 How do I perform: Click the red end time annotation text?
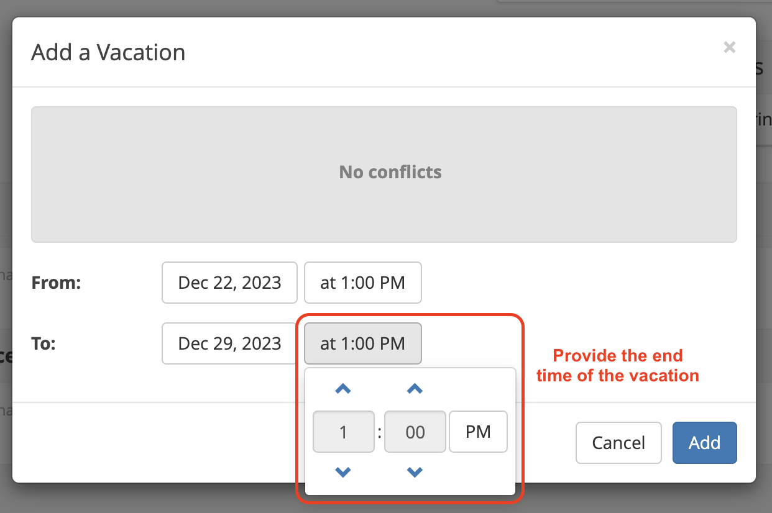point(618,366)
